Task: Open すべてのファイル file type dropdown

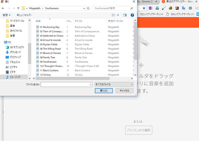Action: (114, 85)
